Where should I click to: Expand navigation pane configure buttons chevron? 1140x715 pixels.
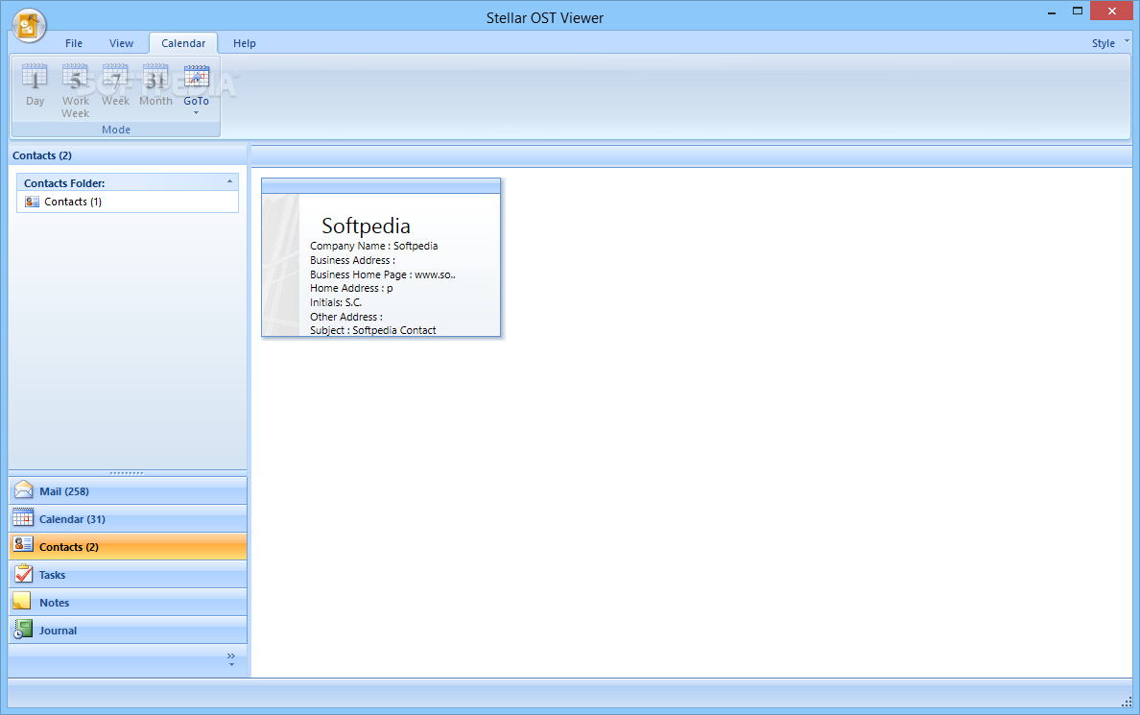click(231, 659)
